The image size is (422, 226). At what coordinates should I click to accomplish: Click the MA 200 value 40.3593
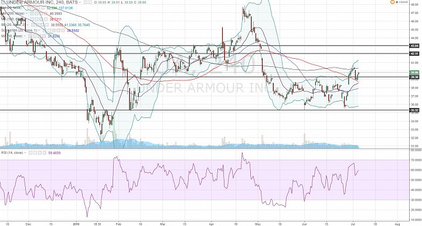[56, 14]
